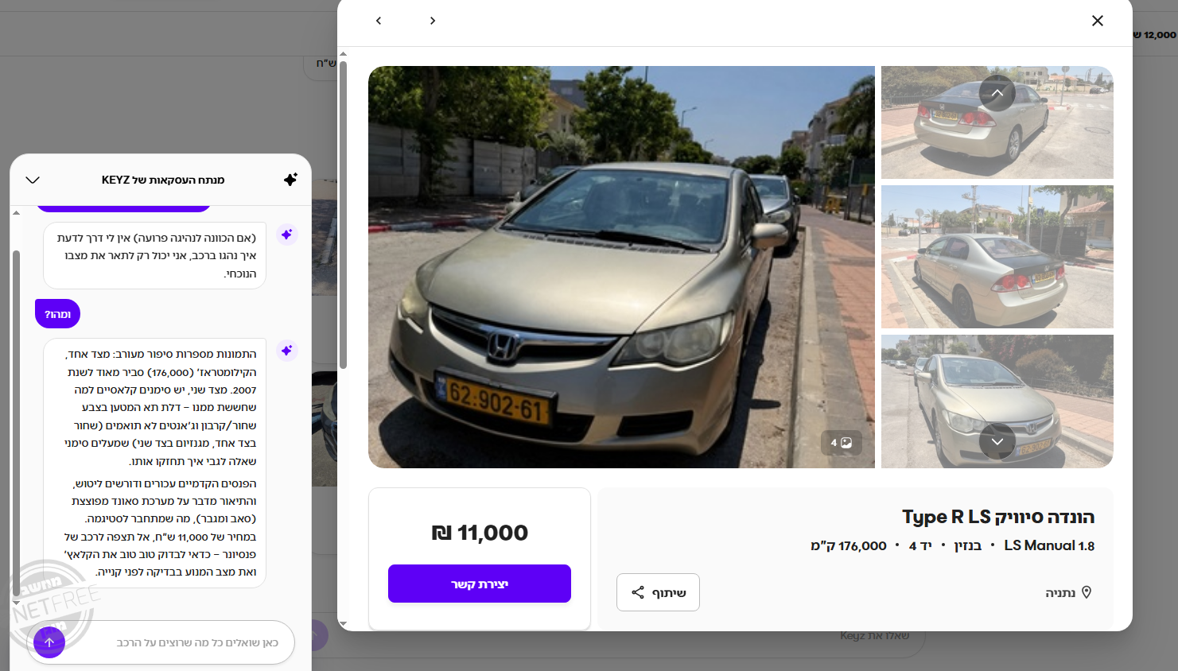Click the main Honda Civic photo
Viewport: 1178px width, 671px height.
point(621,267)
